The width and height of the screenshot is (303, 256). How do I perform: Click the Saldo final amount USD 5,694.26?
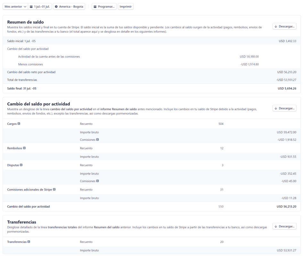(287, 88)
